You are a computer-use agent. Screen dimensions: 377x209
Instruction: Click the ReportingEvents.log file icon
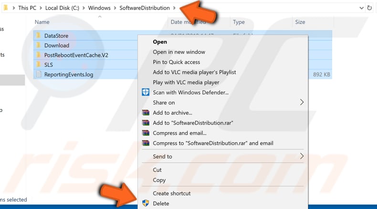click(39, 74)
